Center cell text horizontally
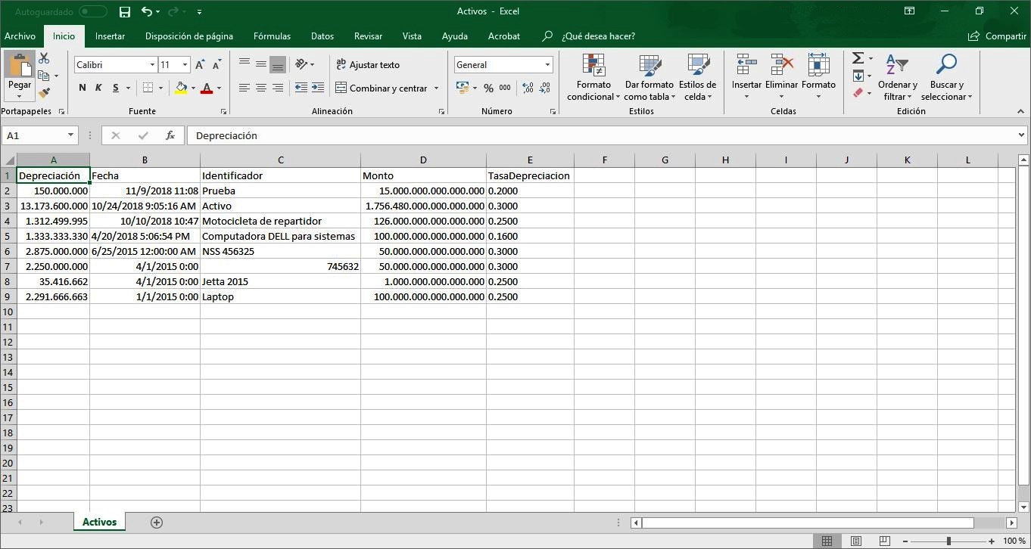Viewport: 1031px width, 549px height. [261, 88]
